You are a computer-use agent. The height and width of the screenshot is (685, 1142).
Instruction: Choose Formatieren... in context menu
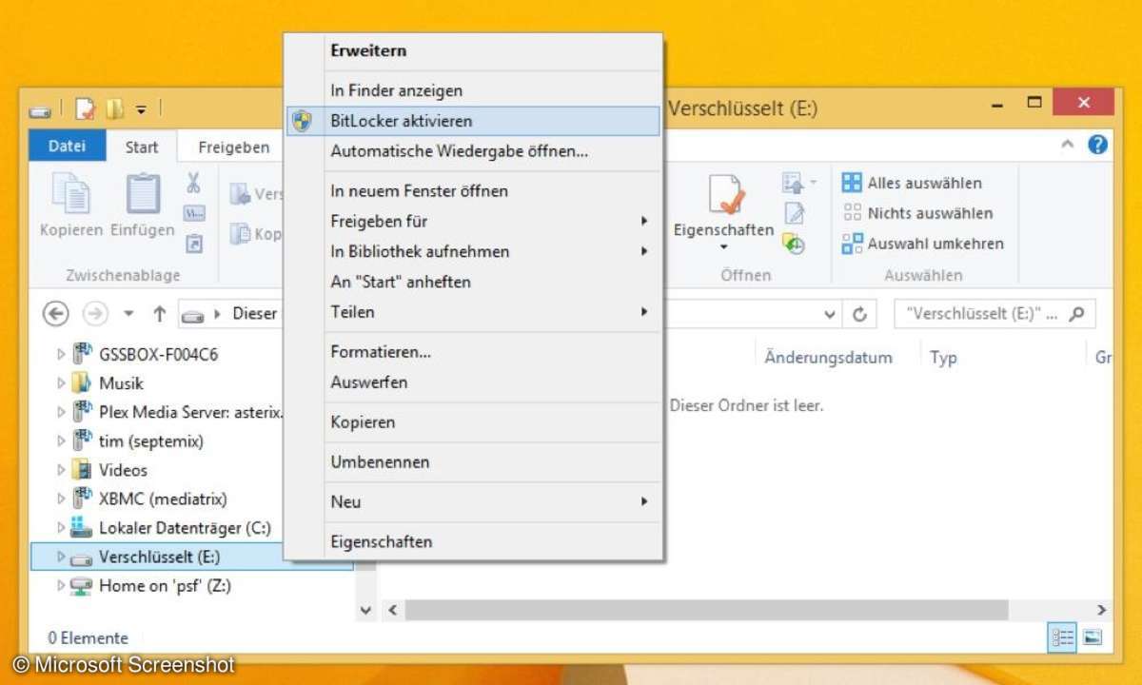pos(473,351)
